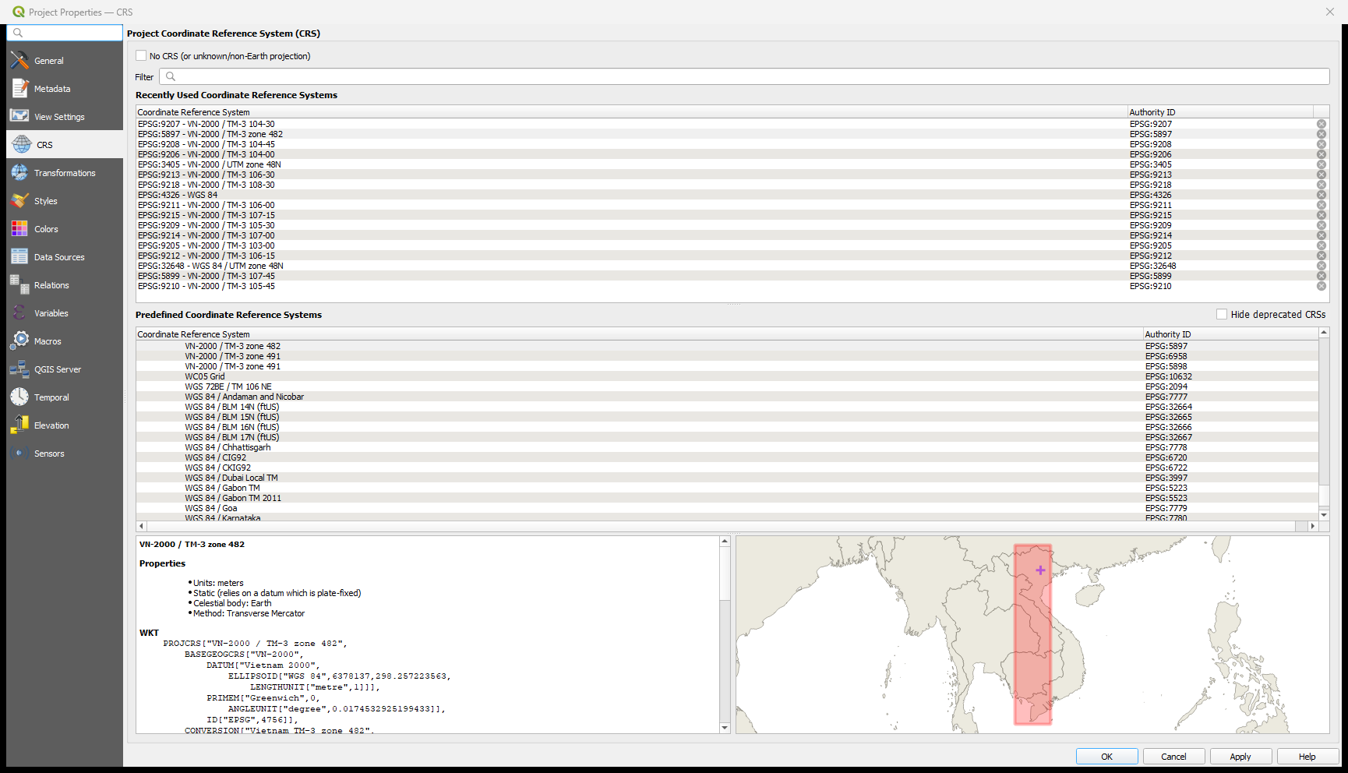Open View Settings icon
The height and width of the screenshot is (773, 1348).
pyautogui.click(x=19, y=116)
